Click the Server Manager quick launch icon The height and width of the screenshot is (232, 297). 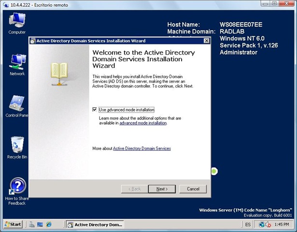31,225
